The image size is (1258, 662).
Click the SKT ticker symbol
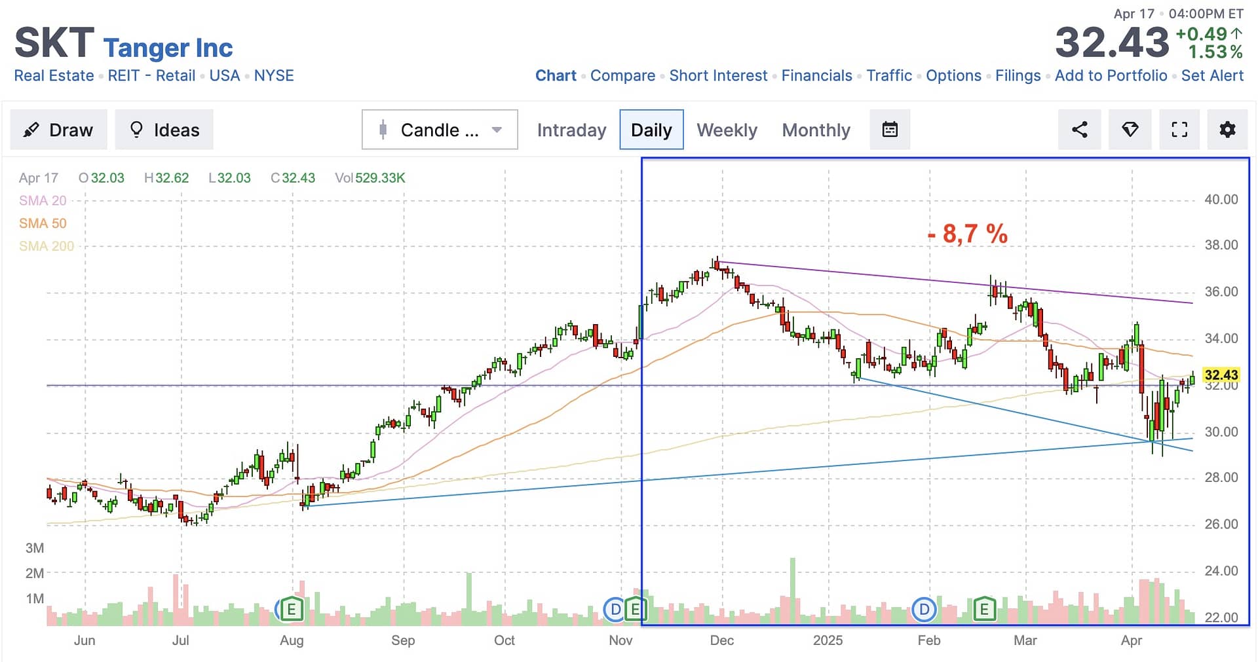tap(54, 43)
